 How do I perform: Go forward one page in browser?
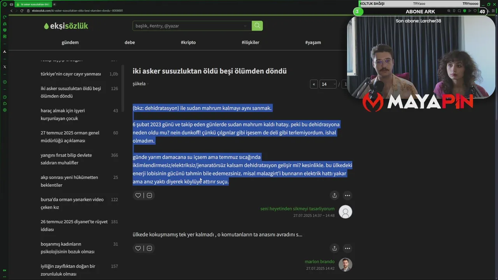(x=16, y=10)
